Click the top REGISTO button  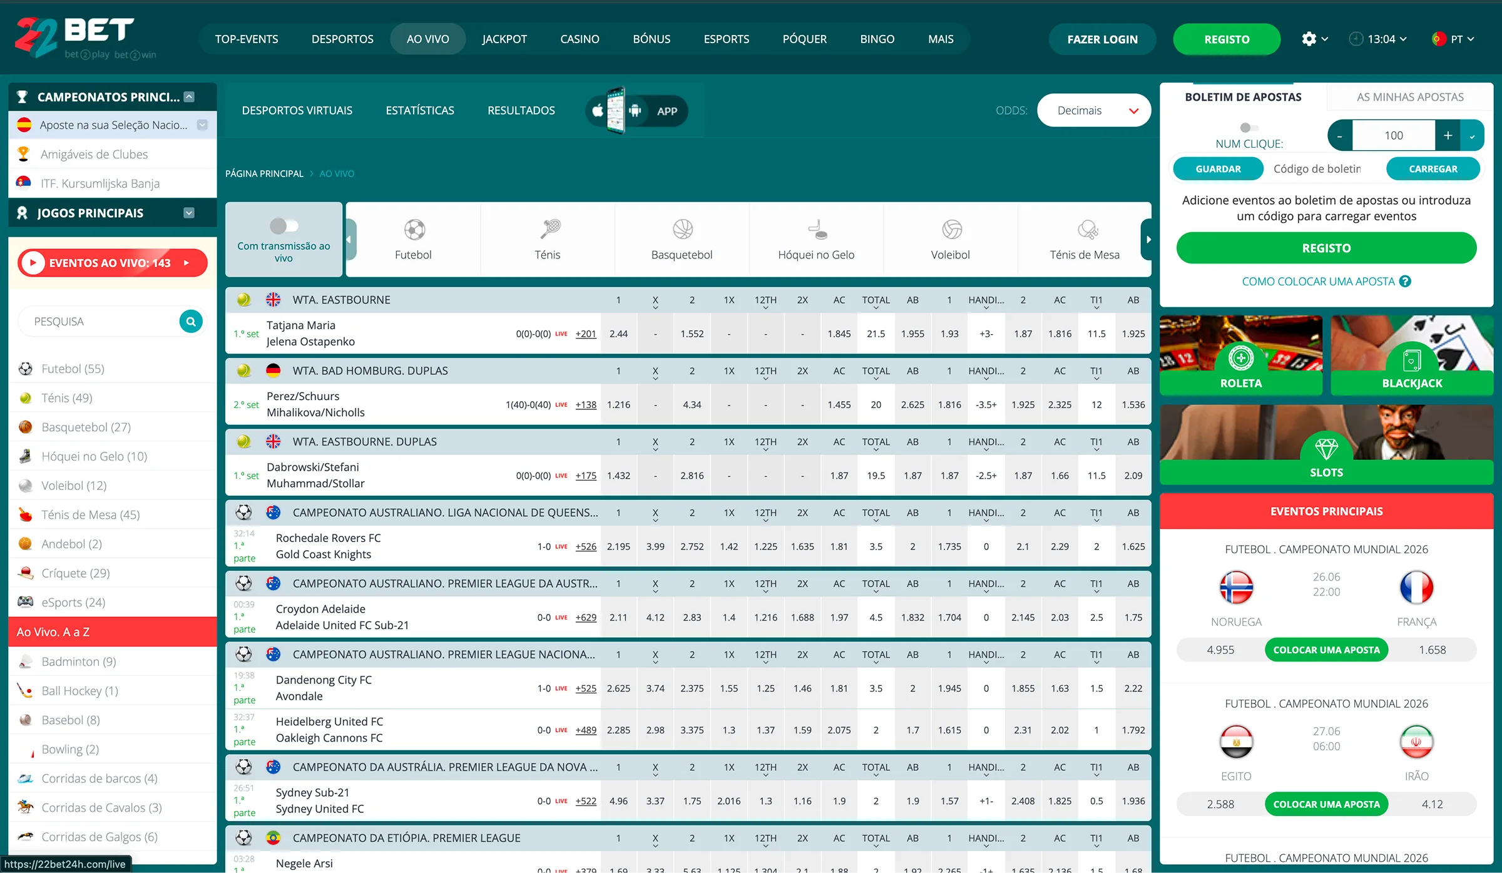point(1227,39)
